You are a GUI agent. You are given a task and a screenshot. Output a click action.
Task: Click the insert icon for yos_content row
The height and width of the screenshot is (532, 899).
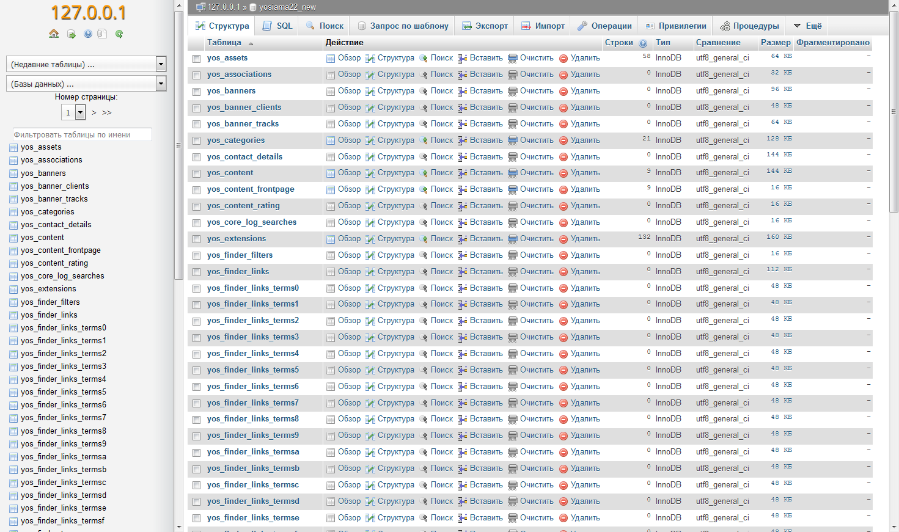(x=463, y=173)
